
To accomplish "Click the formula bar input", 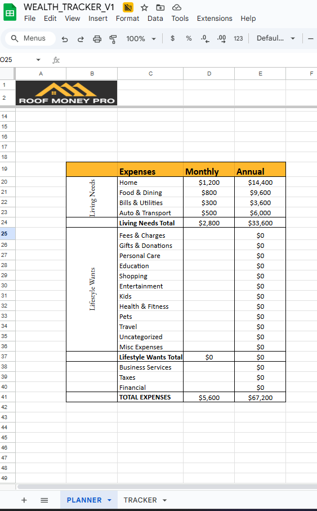I will (189, 60).
